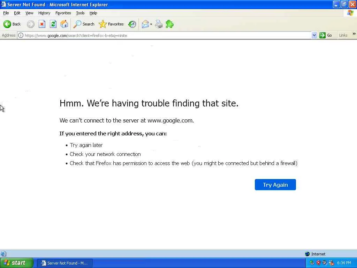Click the third tray shield icon
The height and width of the screenshot is (268, 357).
(x=325, y=263)
